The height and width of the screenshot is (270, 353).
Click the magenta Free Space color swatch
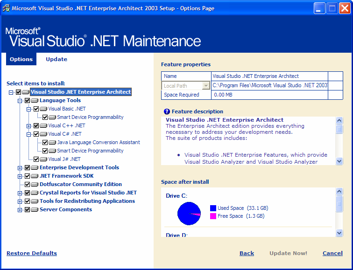[x=213, y=216]
